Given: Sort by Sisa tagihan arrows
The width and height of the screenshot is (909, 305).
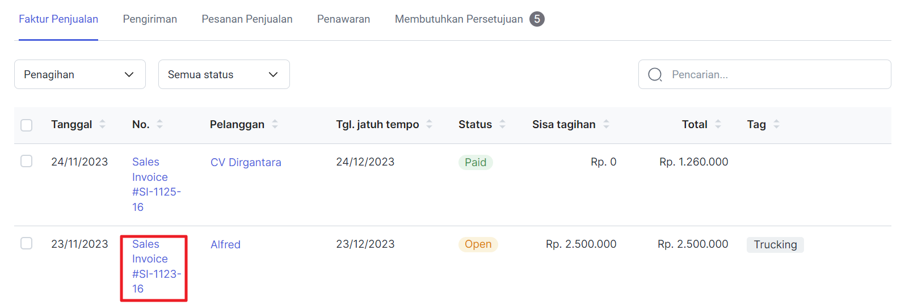Looking at the screenshot, I should (606, 124).
